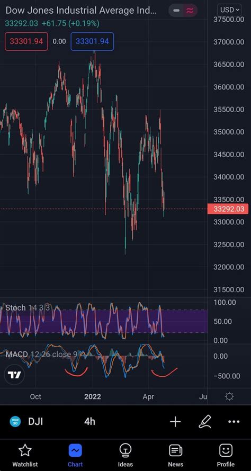The image size is (251, 471).
Task: Tap the 0.00 spread value
Action: click(59, 41)
